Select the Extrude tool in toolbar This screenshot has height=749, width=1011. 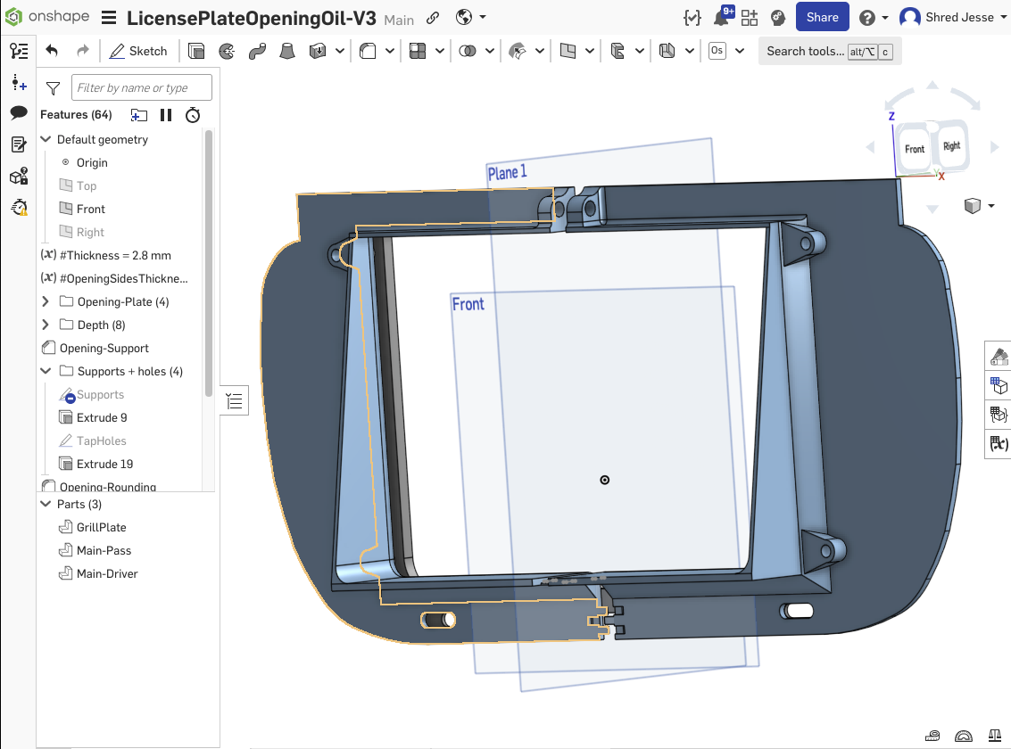click(196, 52)
